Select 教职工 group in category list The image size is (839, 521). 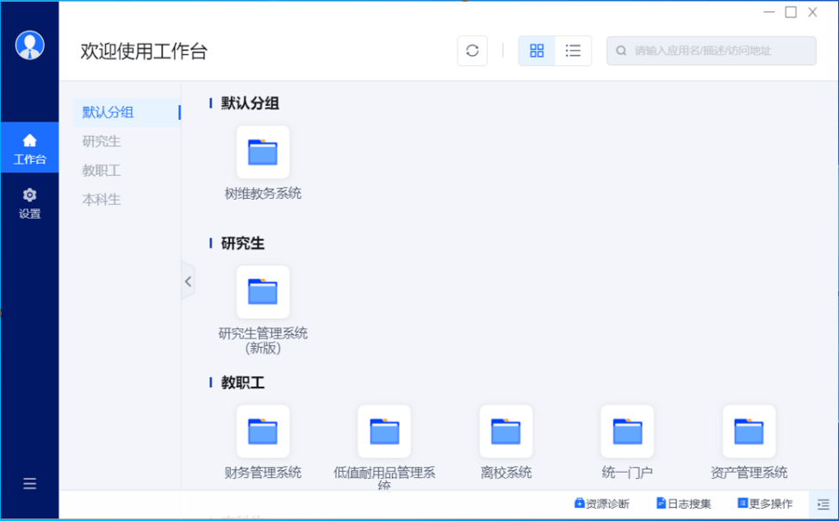[x=102, y=171]
